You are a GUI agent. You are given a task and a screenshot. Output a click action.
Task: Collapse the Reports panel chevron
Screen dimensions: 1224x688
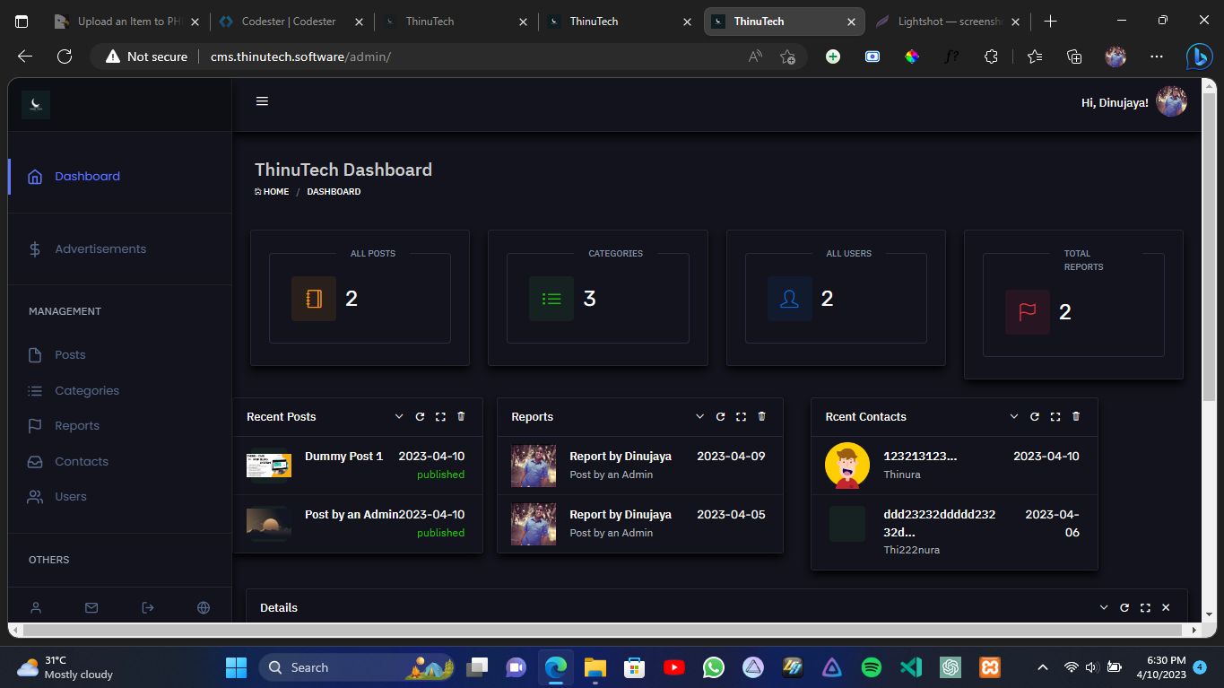click(699, 416)
